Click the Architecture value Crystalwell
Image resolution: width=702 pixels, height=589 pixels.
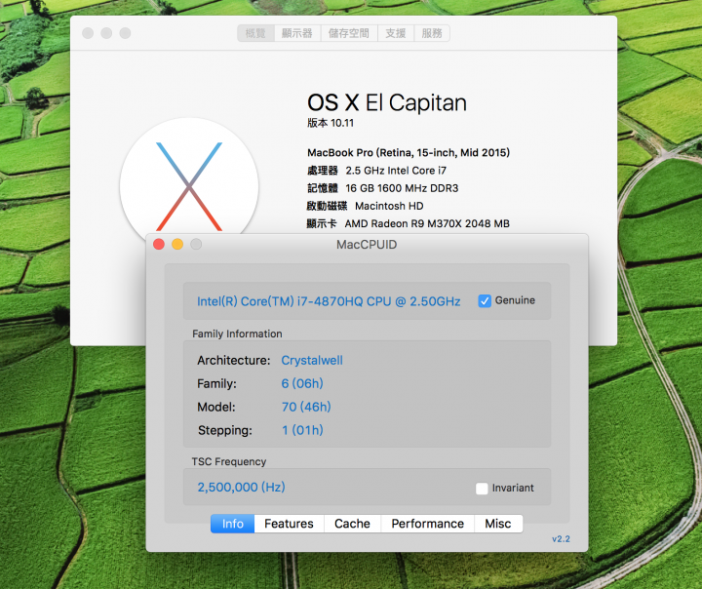312,360
